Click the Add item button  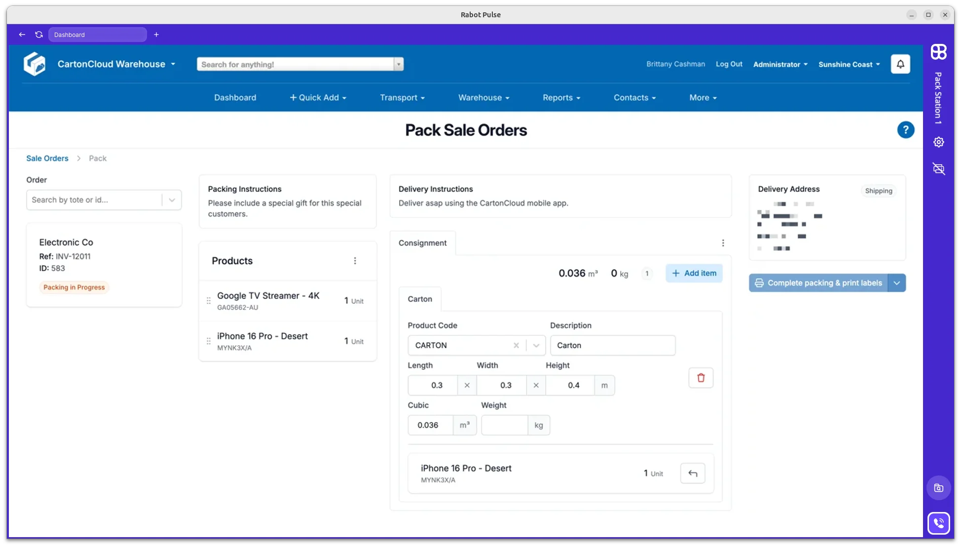point(694,273)
